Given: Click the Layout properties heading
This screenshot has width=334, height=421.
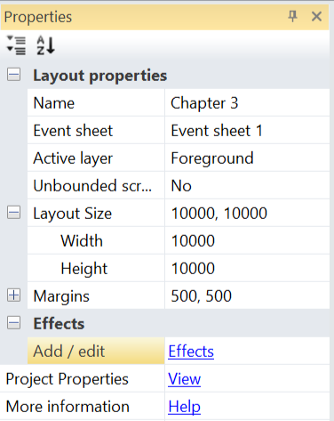Looking at the screenshot, I should click(x=100, y=76).
